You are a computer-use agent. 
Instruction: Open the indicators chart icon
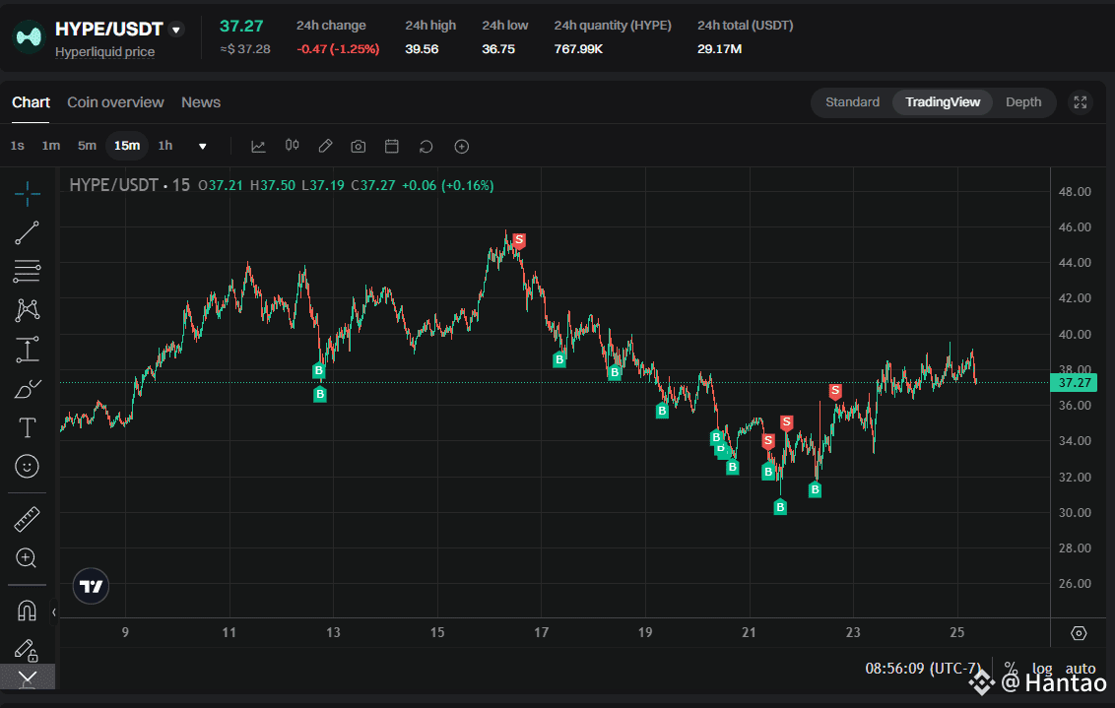click(258, 147)
